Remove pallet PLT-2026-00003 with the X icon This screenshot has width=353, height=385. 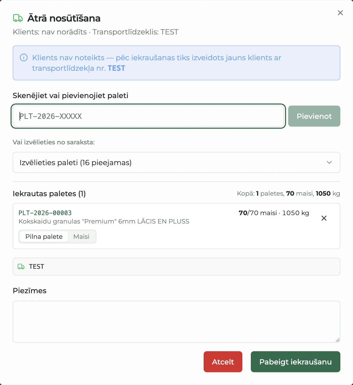pos(324,218)
